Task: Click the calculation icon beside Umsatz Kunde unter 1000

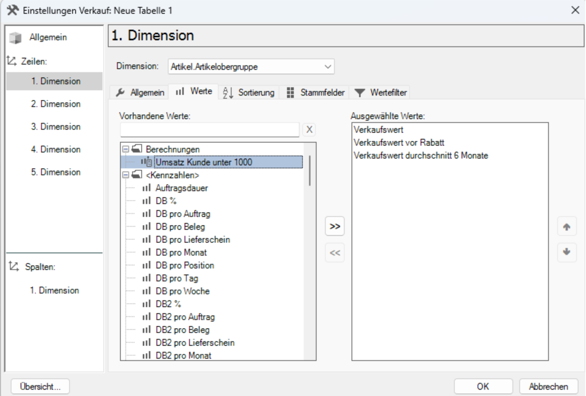Action: coord(146,162)
